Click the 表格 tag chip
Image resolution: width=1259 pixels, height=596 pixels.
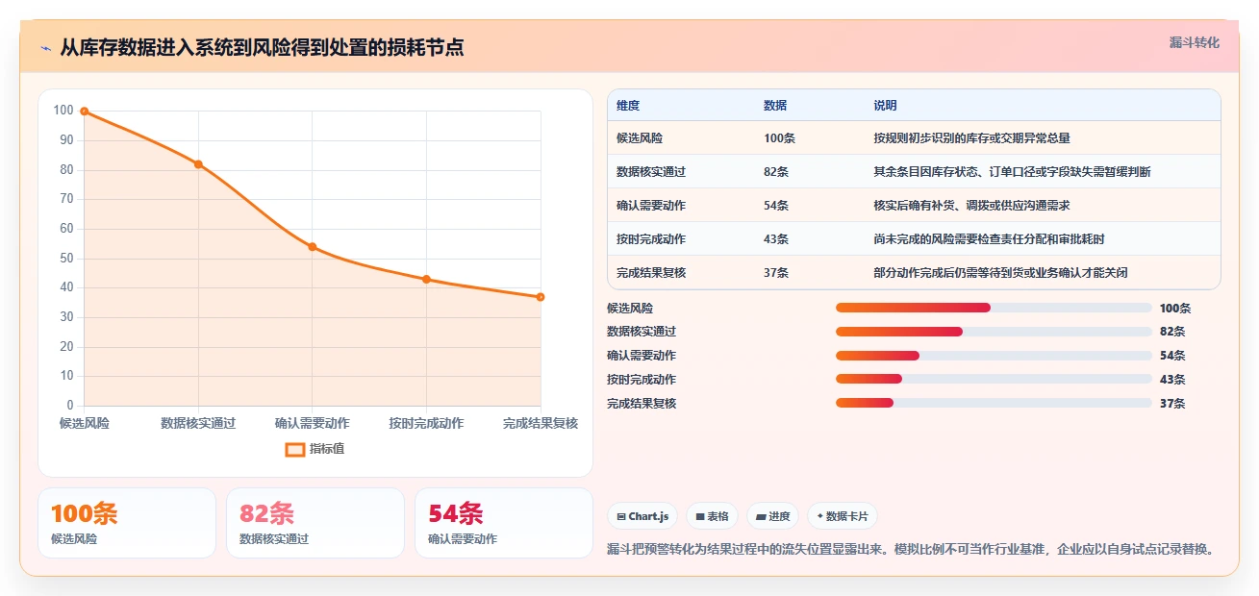pyautogui.click(x=713, y=516)
